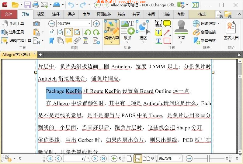Click the 新增书签 button
243x164 pixels.
pos(204,40)
